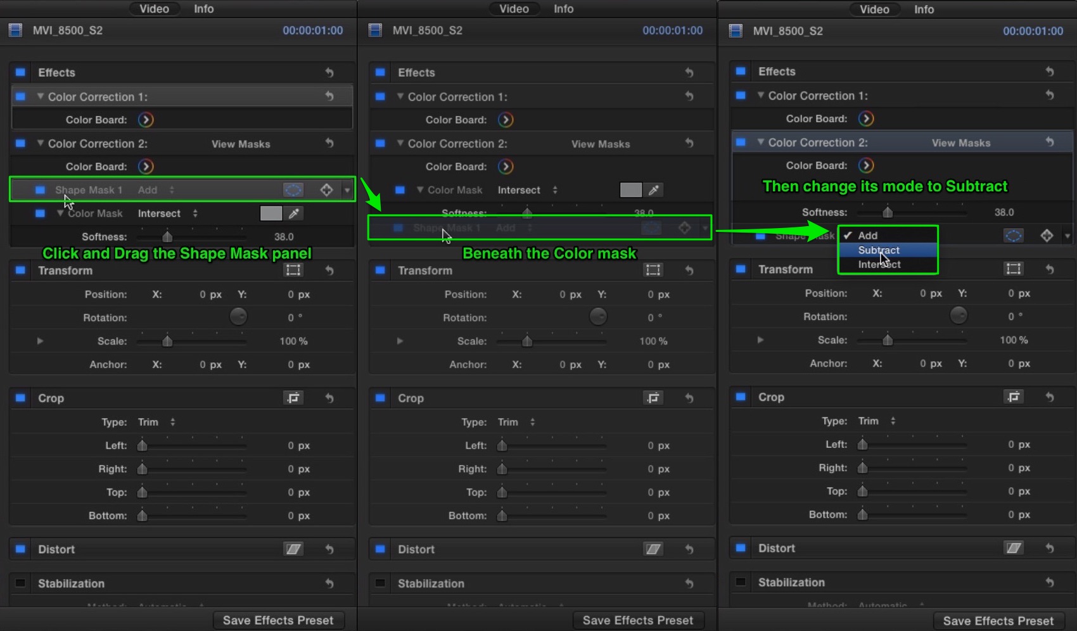Reset Effects section in left panel
Image resolution: width=1077 pixels, height=631 pixels.
(x=329, y=72)
